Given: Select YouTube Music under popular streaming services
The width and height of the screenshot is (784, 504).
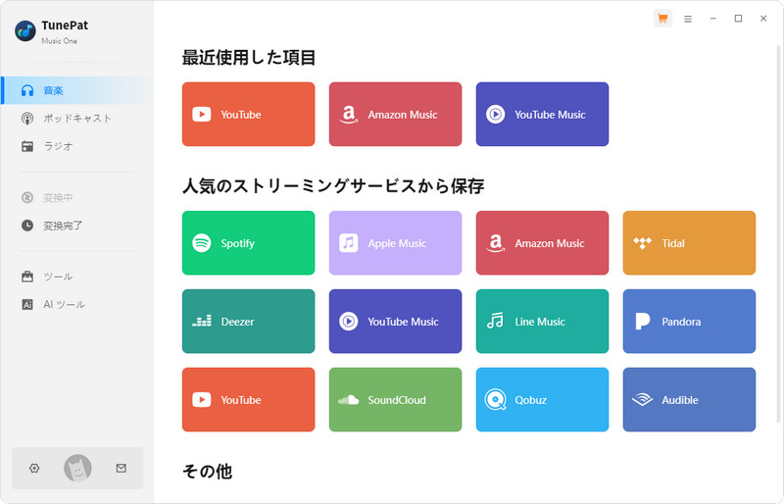Looking at the screenshot, I should point(396,322).
